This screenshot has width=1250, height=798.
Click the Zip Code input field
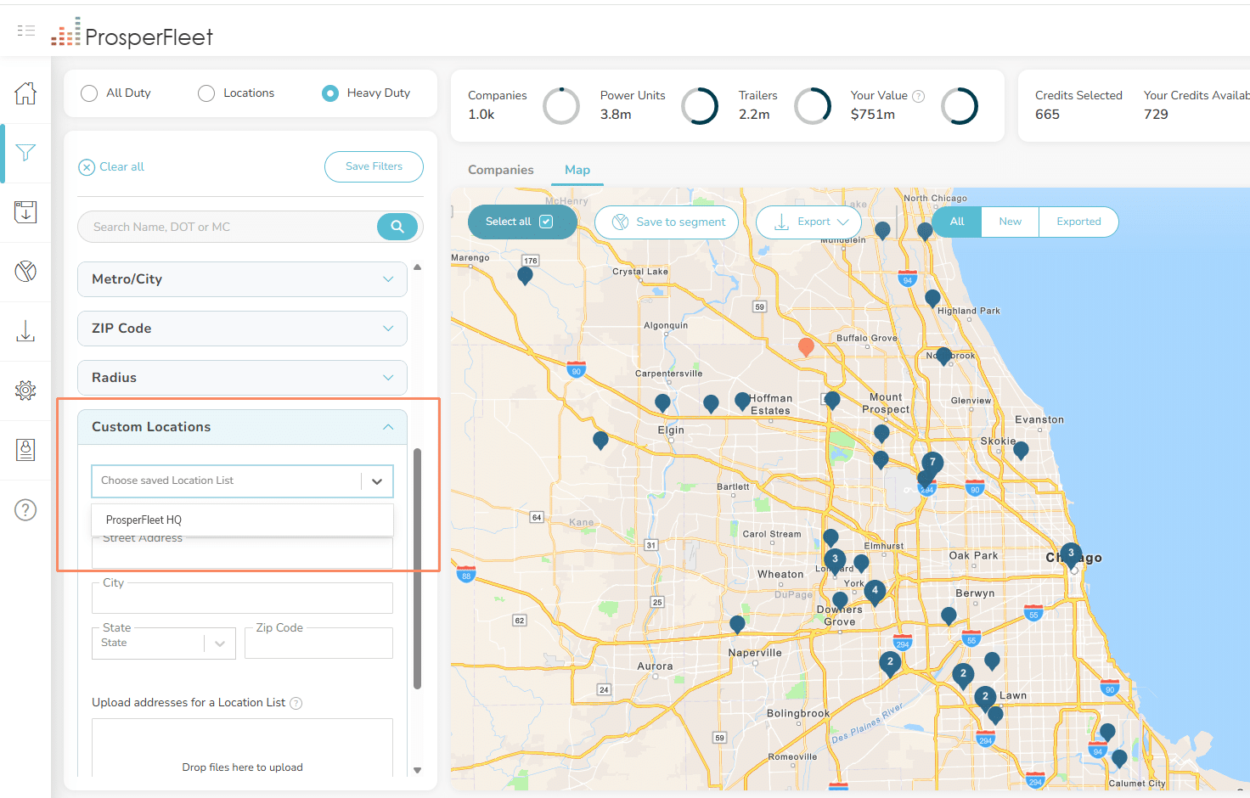click(x=318, y=643)
